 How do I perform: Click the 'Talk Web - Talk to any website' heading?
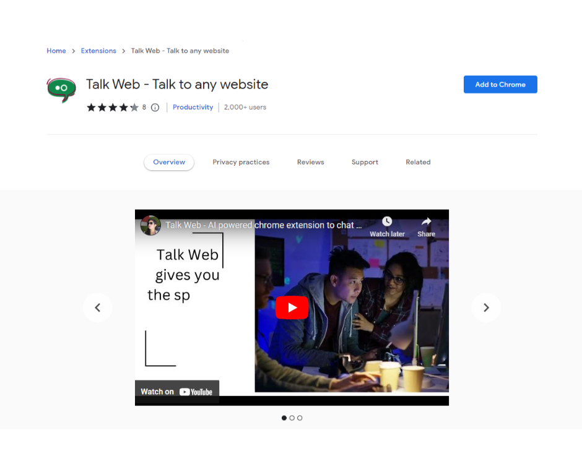pyautogui.click(x=177, y=85)
